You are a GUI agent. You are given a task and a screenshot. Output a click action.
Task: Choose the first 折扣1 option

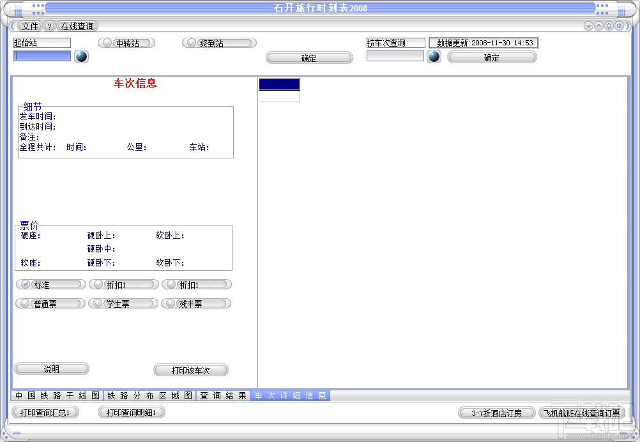tap(124, 284)
